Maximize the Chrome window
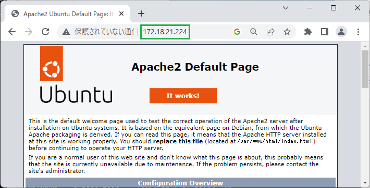This screenshot has height=188, width=370. tap(334, 8)
